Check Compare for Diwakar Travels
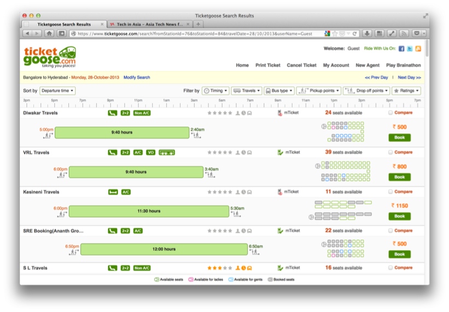 390,113
